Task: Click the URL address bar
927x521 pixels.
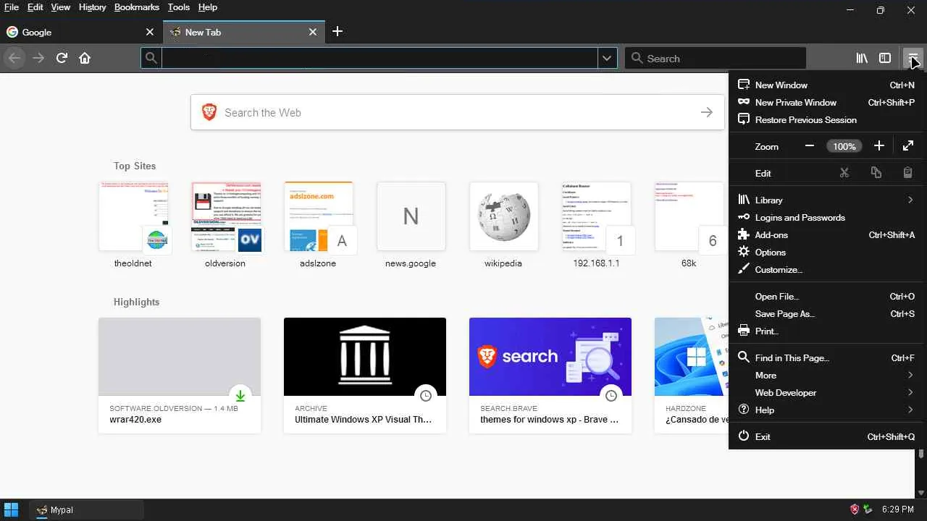Action: pos(379,58)
